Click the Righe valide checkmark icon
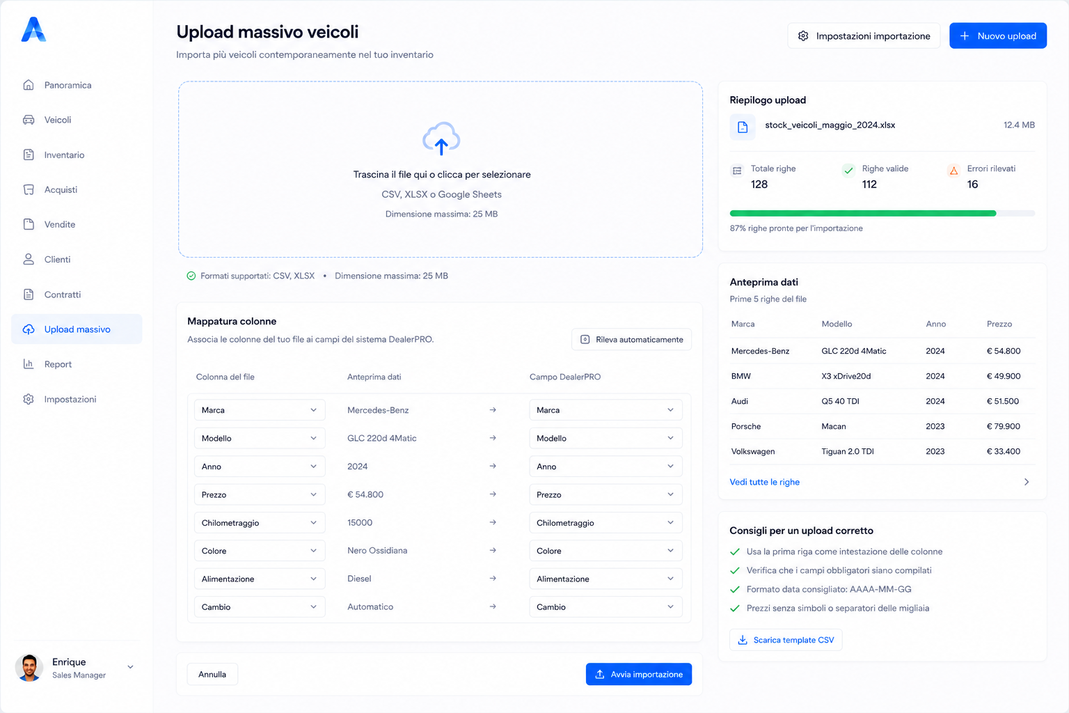The height and width of the screenshot is (713, 1069). (848, 171)
